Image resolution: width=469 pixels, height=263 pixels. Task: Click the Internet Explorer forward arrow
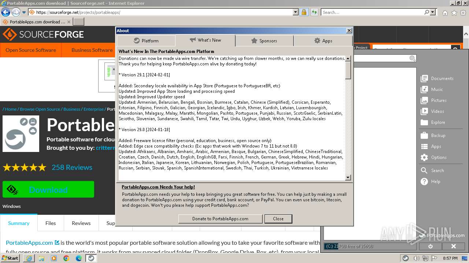tap(16, 12)
